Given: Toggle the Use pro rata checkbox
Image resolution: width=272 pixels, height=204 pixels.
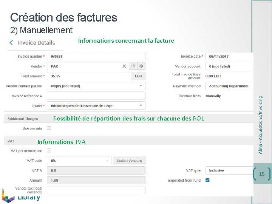Looking at the screenshot, I should pos(49,128).
